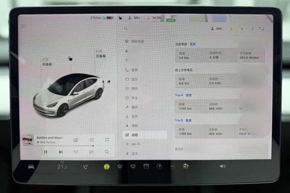The image size is (290, 193).
Task: Toggle the headlight indicator icon
Action: coord(24,26)
